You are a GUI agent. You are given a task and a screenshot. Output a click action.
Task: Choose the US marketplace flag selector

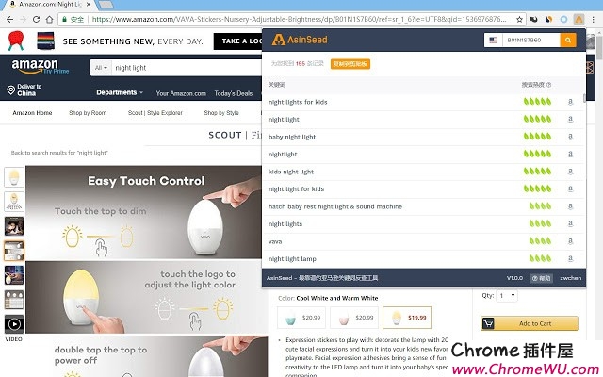click(493, 40)
